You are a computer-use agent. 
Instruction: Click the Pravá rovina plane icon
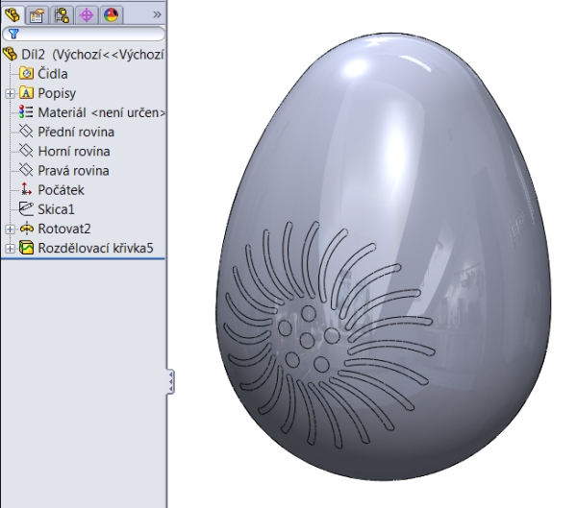coord(27,171)
